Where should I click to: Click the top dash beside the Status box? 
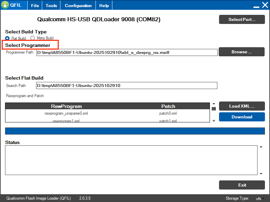pyautogui.click(x=261, y=147)
